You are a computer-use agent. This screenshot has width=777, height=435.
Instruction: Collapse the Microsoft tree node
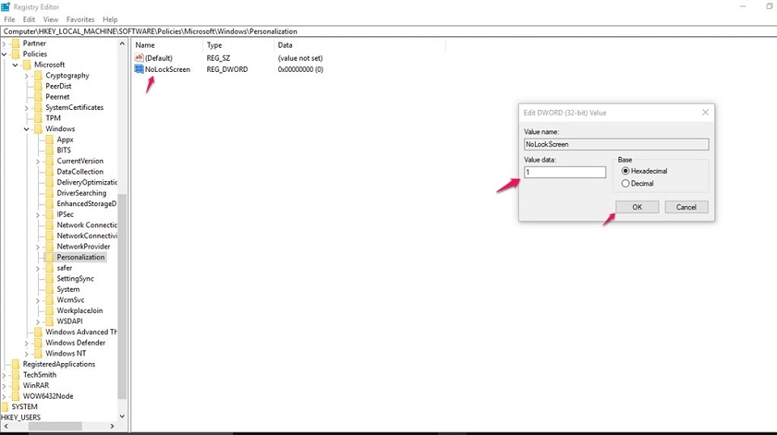coord(15,65)
